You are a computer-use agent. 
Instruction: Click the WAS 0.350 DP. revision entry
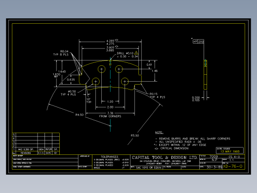coord(26,149)
